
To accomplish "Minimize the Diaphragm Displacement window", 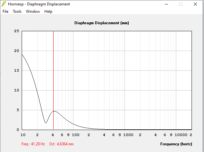I will click(x=166, y=4).
